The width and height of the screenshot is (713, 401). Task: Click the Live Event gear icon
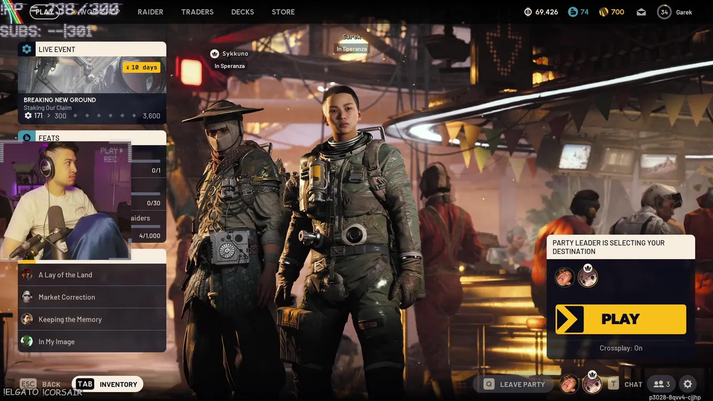coord(27,49)
